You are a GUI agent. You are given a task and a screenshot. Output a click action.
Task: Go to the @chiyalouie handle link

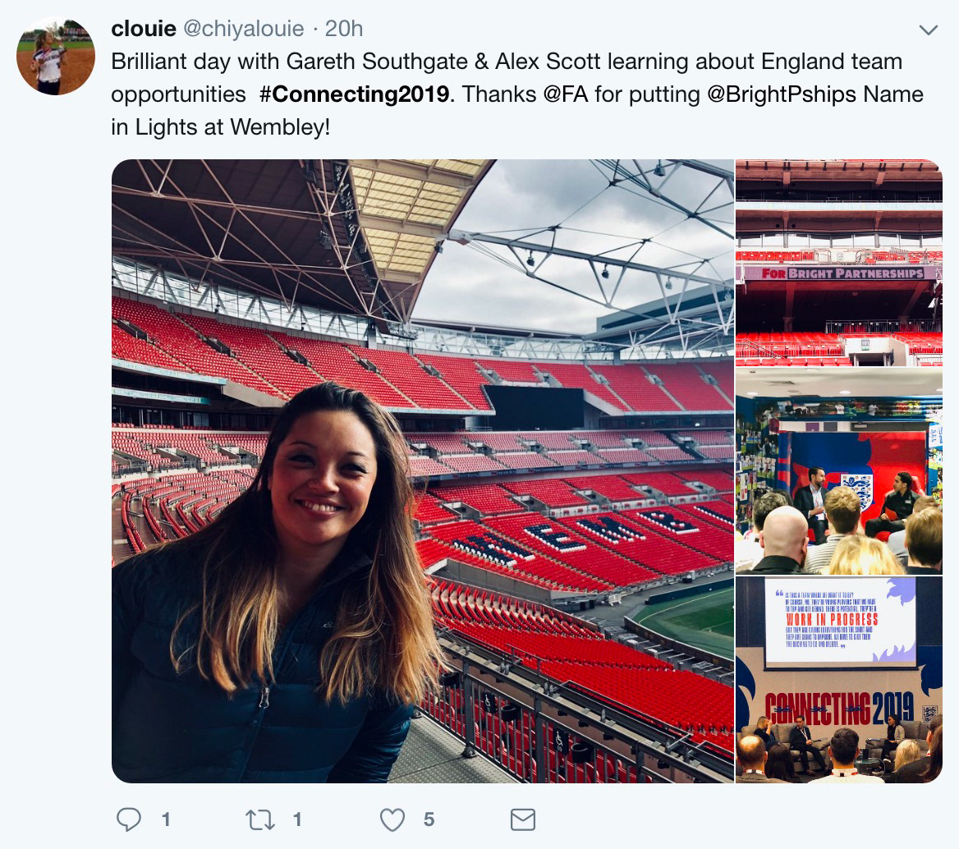(245, 29)
